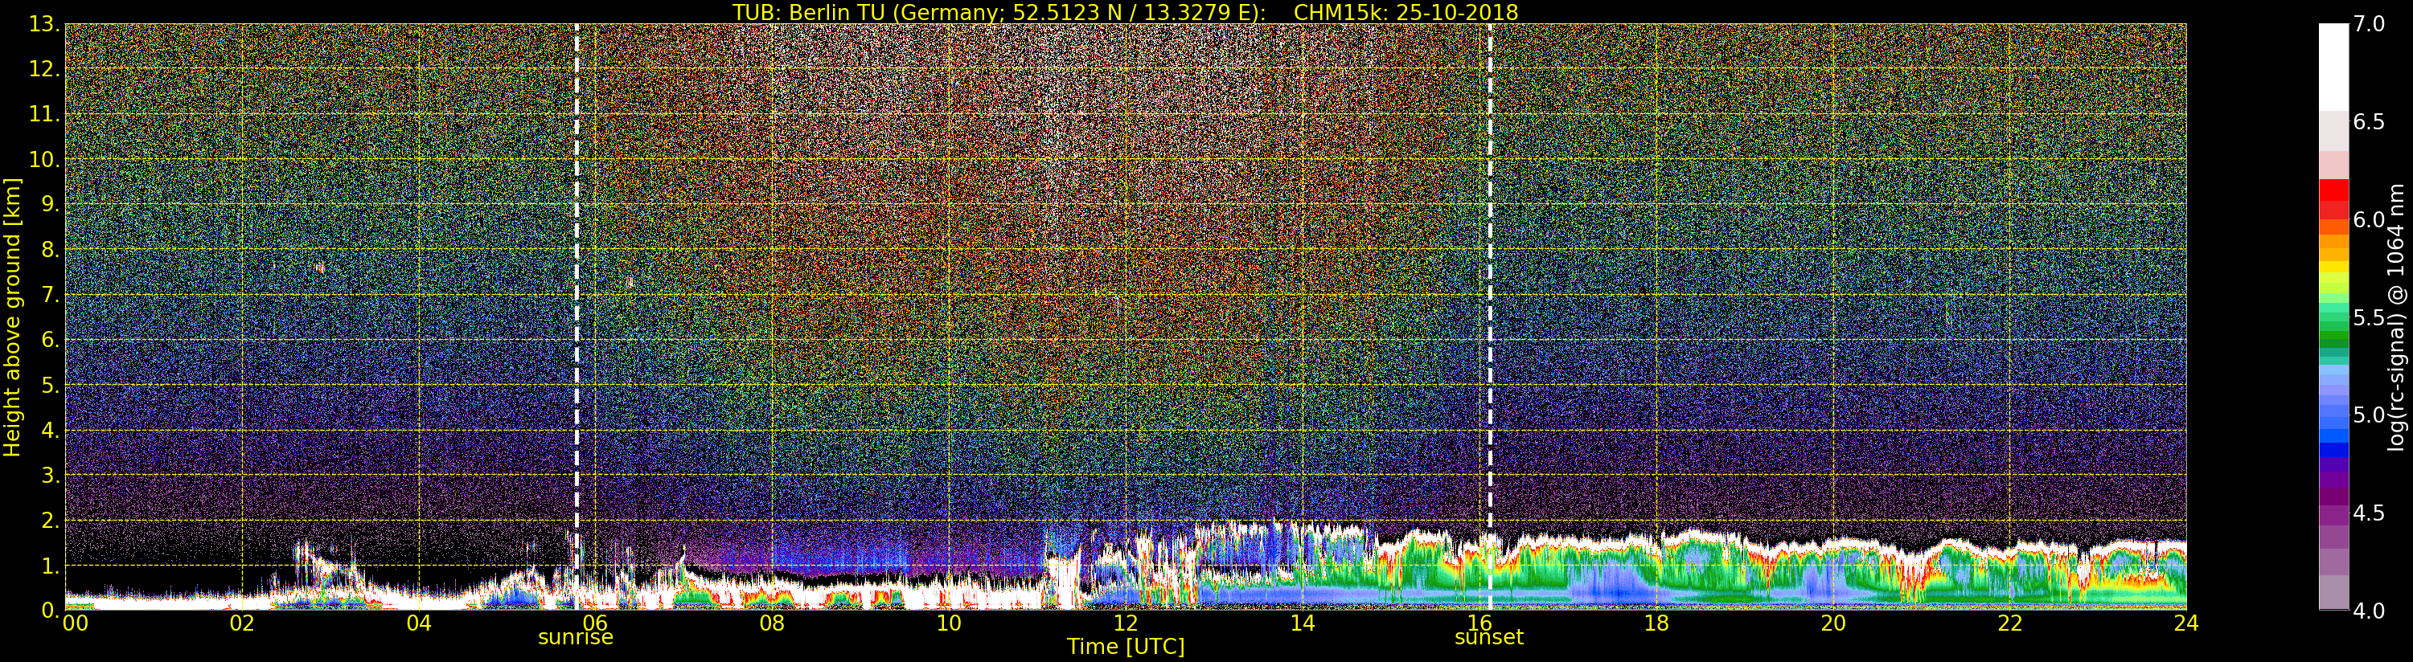Click the colorbar tick label "7.0"

tap(2369, 24)
